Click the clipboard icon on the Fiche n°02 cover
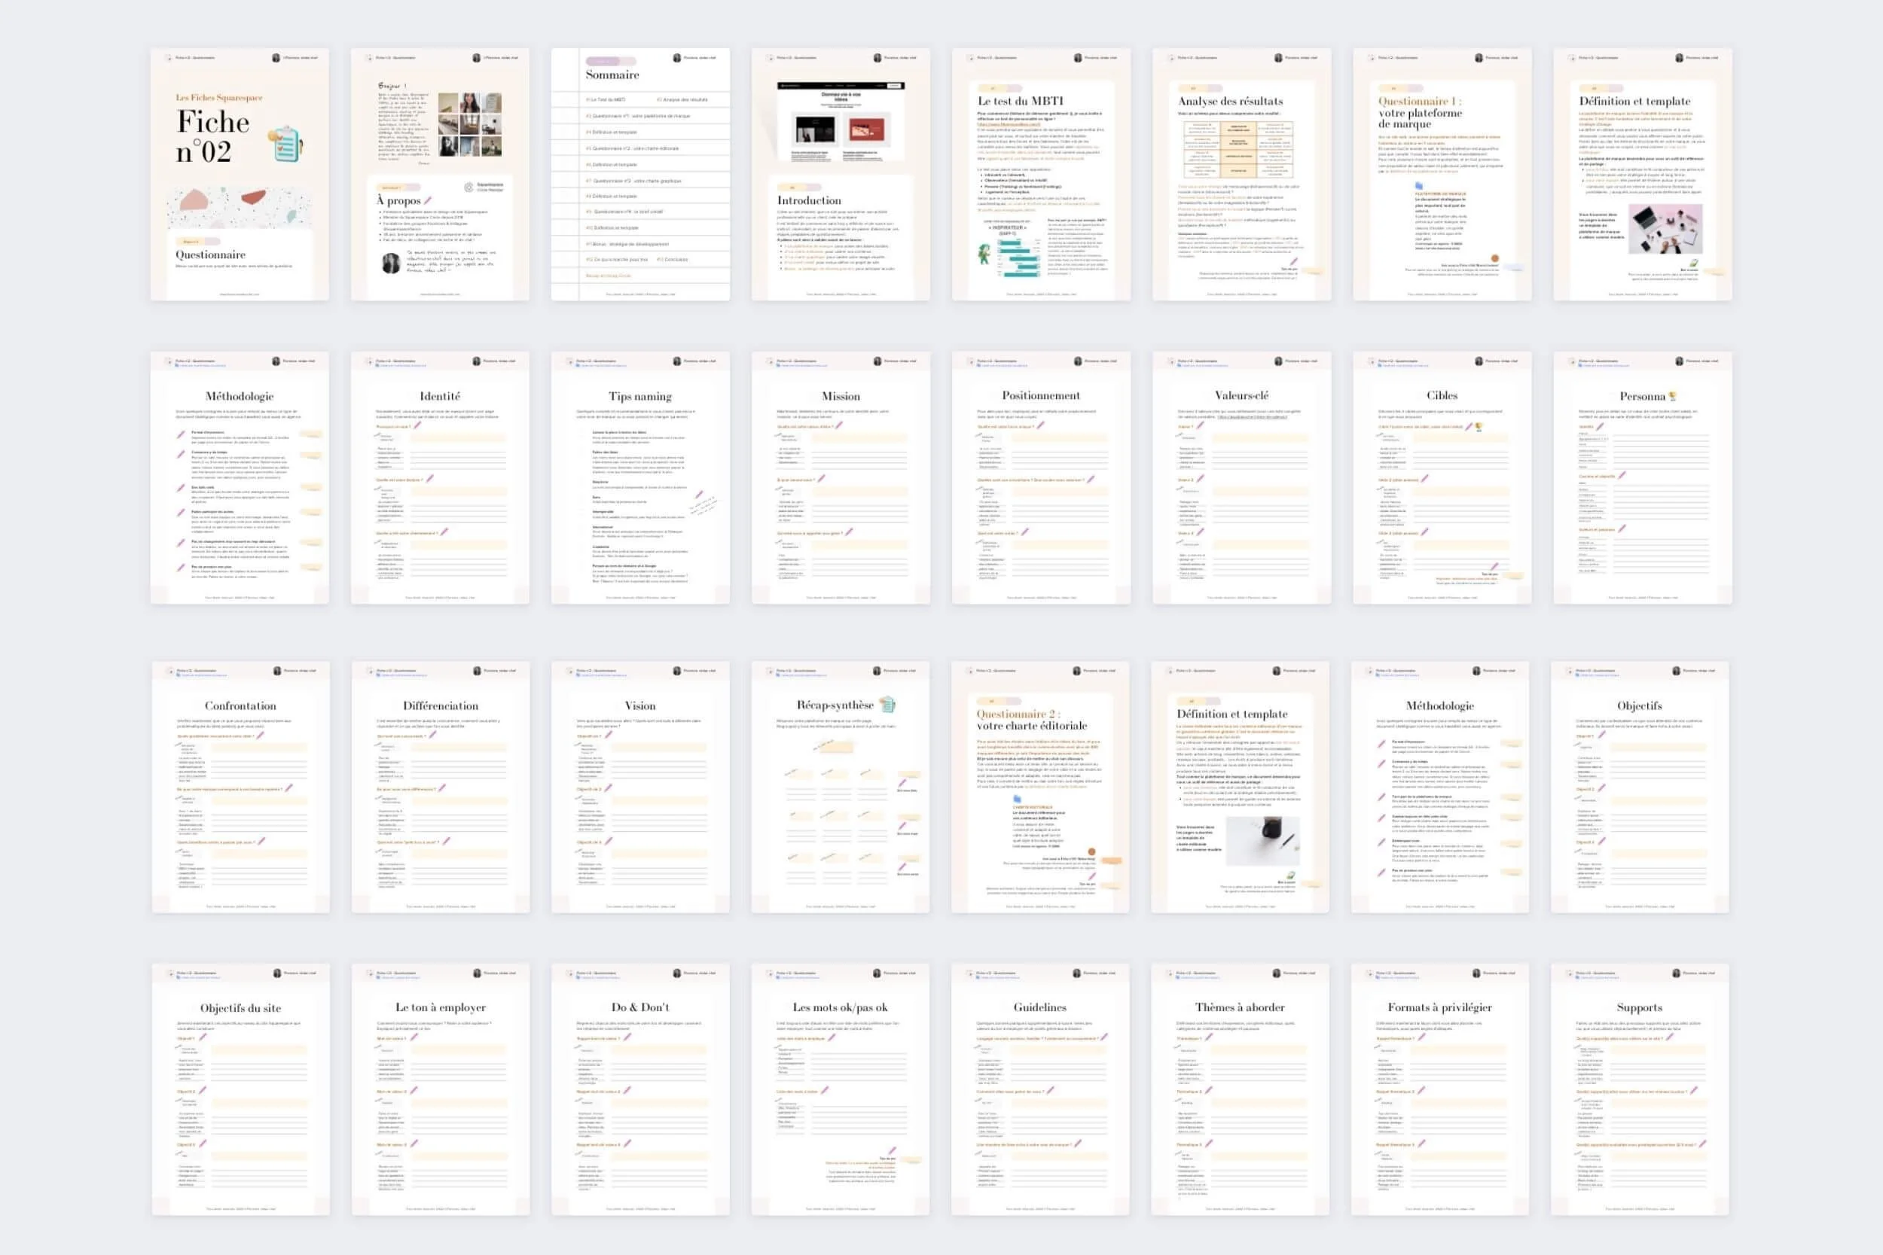This screenshot has height=1255, width=1883. coord(287,144)
